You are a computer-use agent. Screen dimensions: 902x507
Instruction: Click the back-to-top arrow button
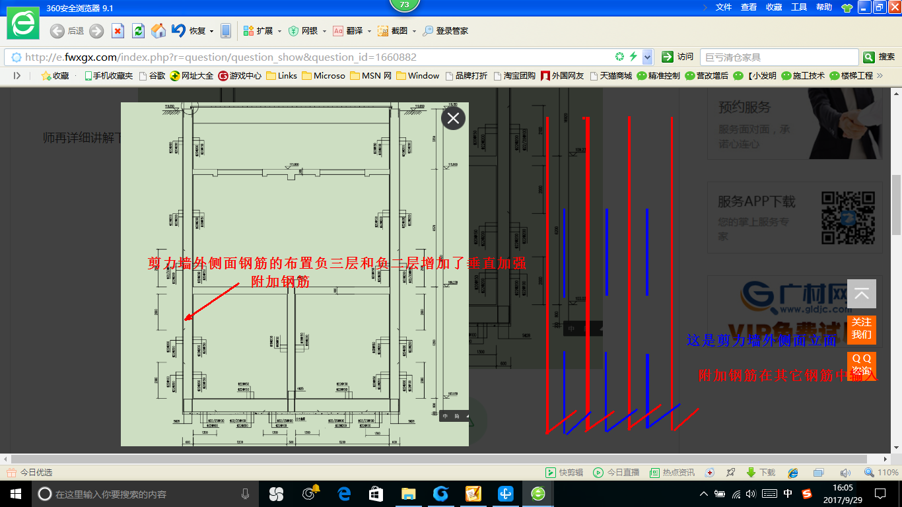click(862, 294)
